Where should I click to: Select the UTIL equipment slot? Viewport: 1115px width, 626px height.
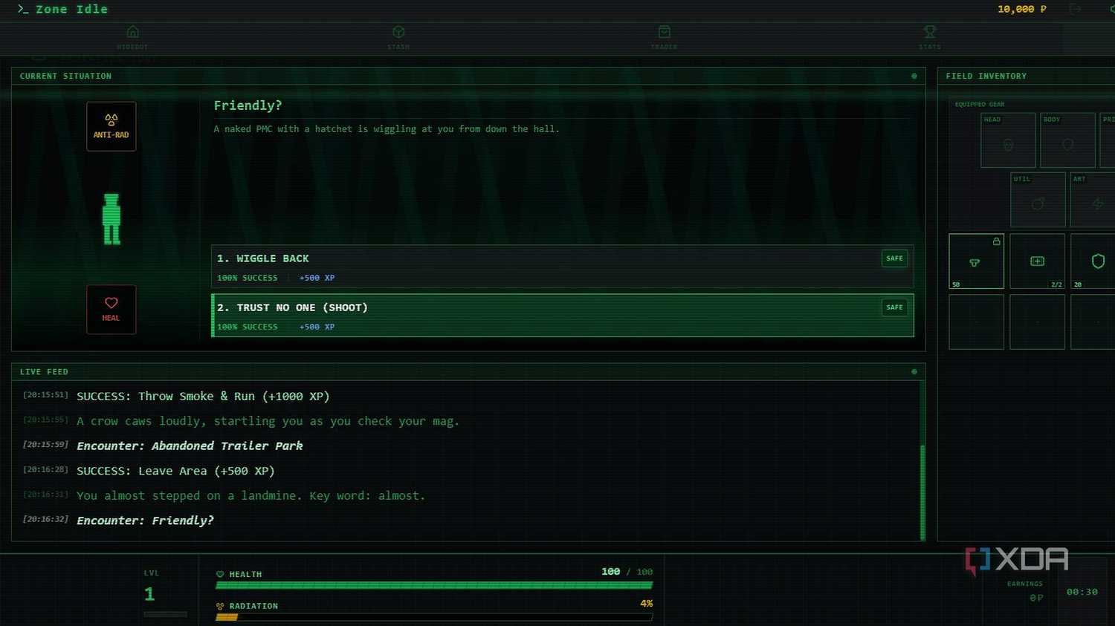(x=1038, y=200)
